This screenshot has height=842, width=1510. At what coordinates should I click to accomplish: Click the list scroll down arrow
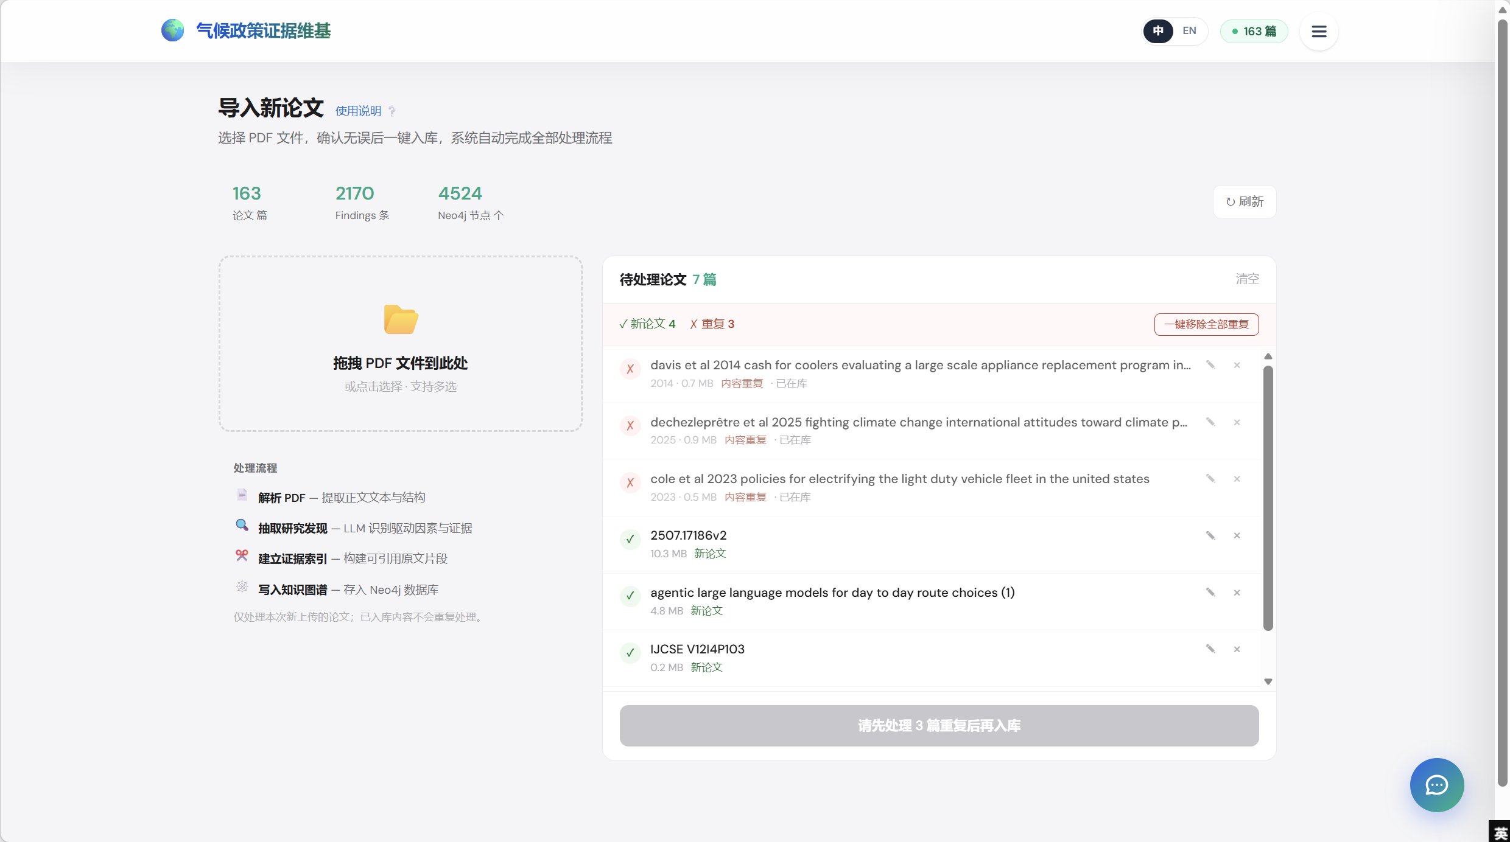(x=1268, y=681)
